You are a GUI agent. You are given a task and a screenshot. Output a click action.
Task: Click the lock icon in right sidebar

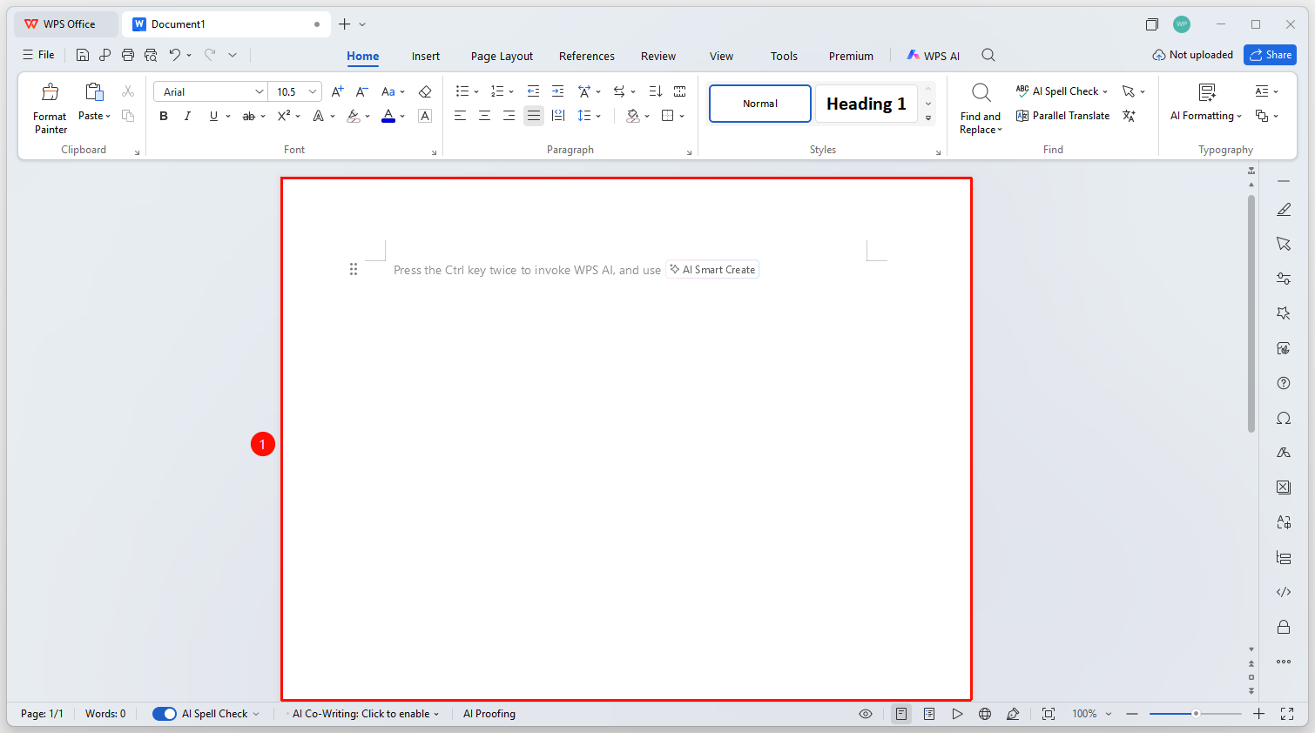1284,627
